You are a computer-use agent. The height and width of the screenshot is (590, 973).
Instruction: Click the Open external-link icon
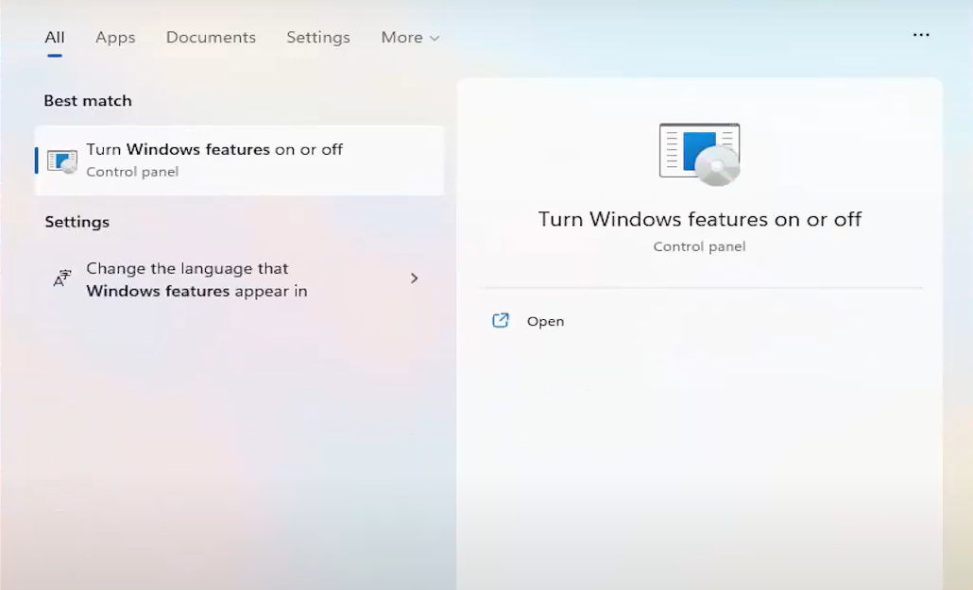tap(501, 321)
